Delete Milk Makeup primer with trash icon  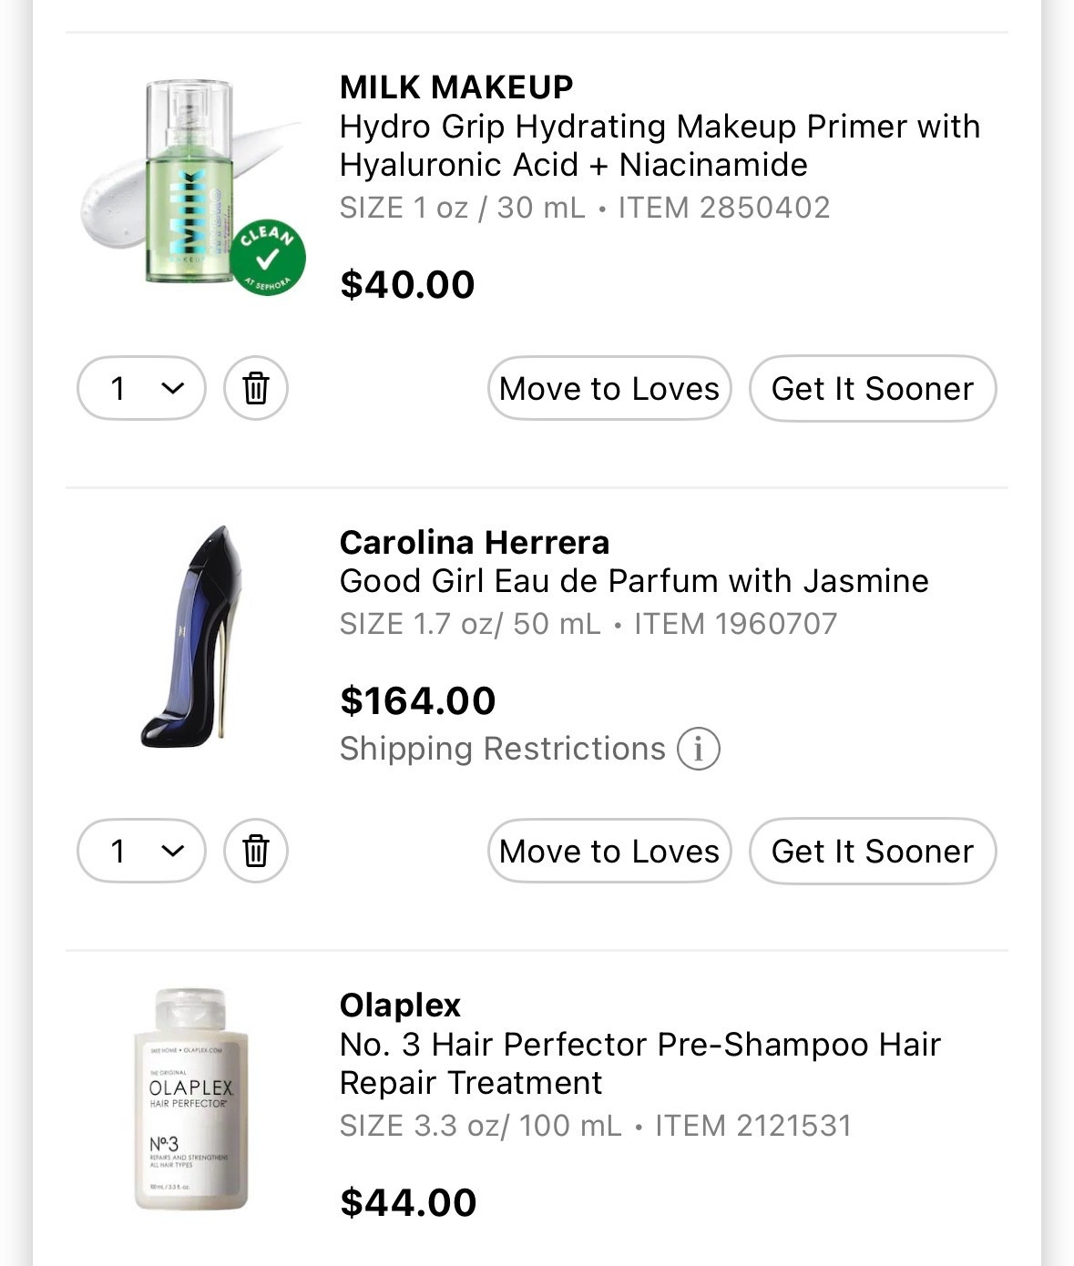[256, 388]
